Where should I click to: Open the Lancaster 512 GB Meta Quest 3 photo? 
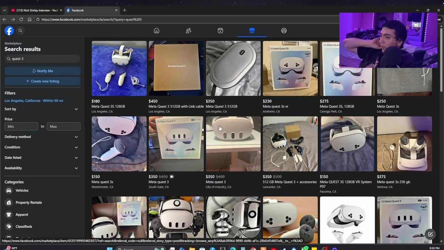coord(290,144)
